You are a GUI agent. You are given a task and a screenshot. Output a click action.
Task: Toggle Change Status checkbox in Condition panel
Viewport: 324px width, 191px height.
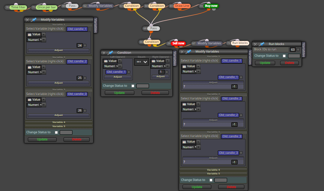tap(133, 86)
